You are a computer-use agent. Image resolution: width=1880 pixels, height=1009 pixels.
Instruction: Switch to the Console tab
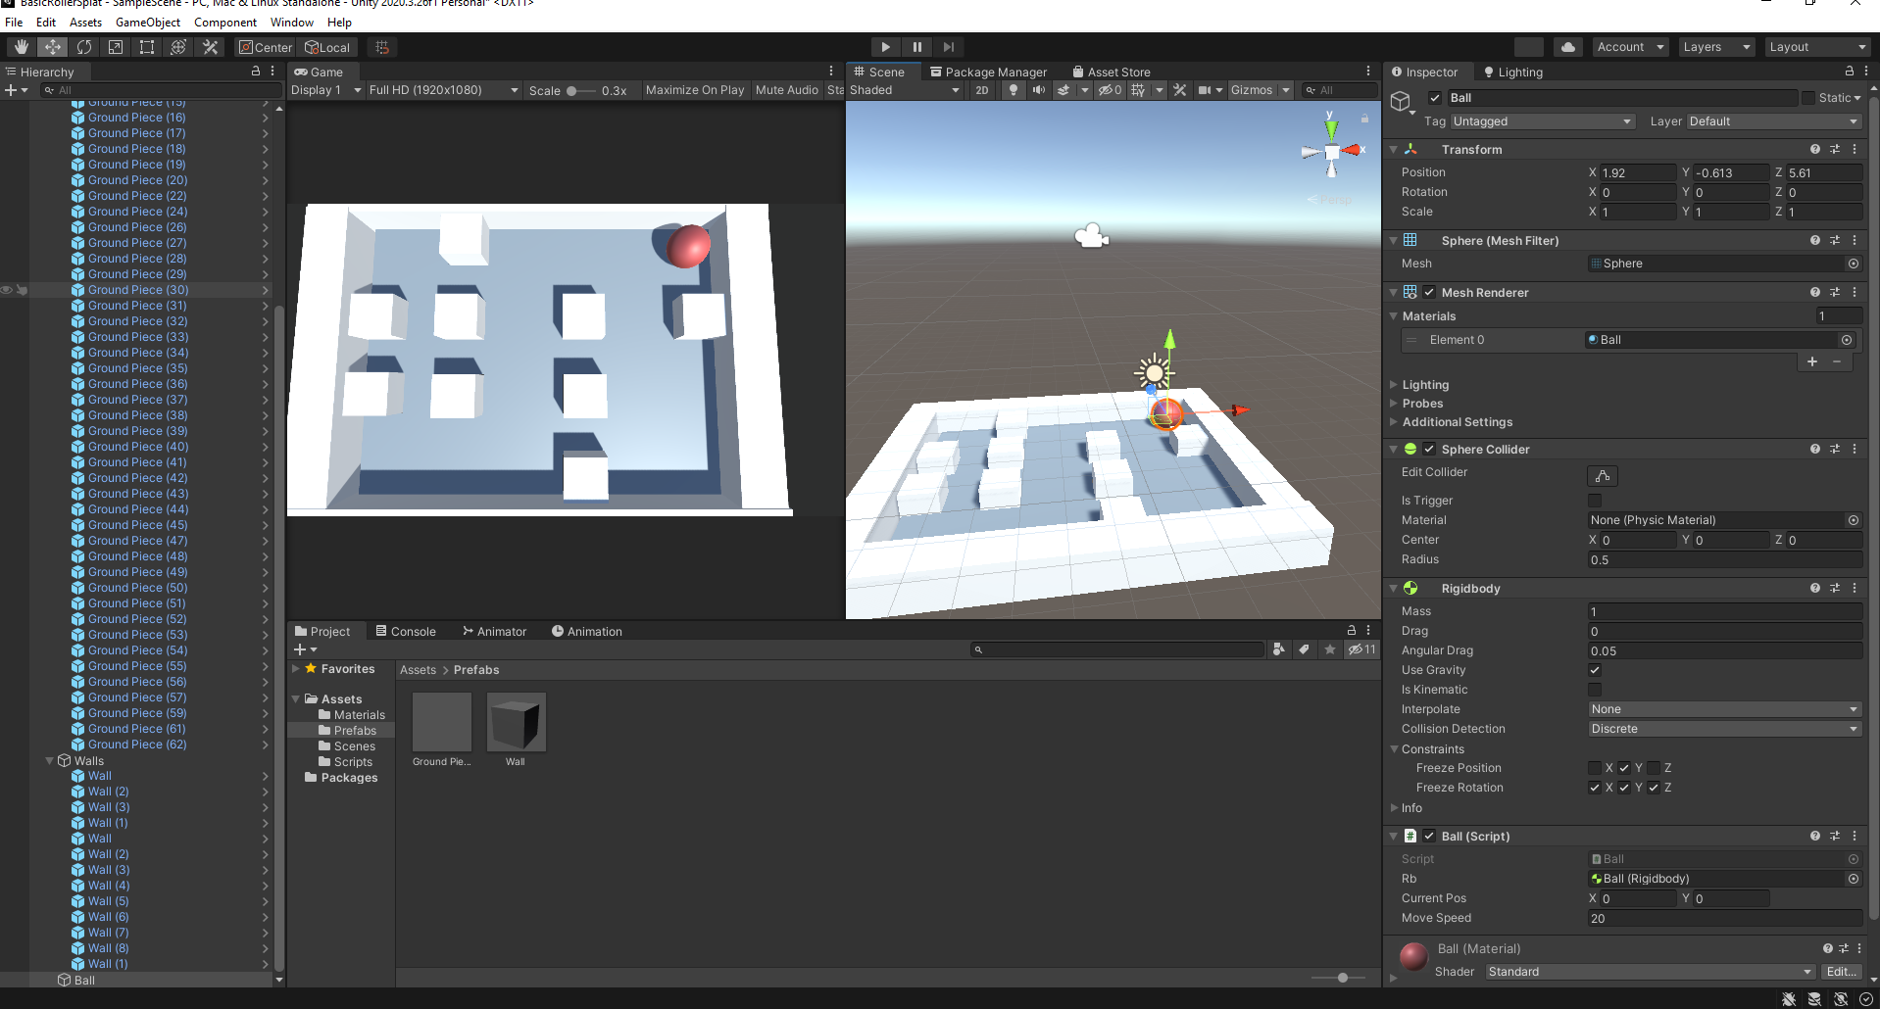pyautogui.click(x=412, y=631)
